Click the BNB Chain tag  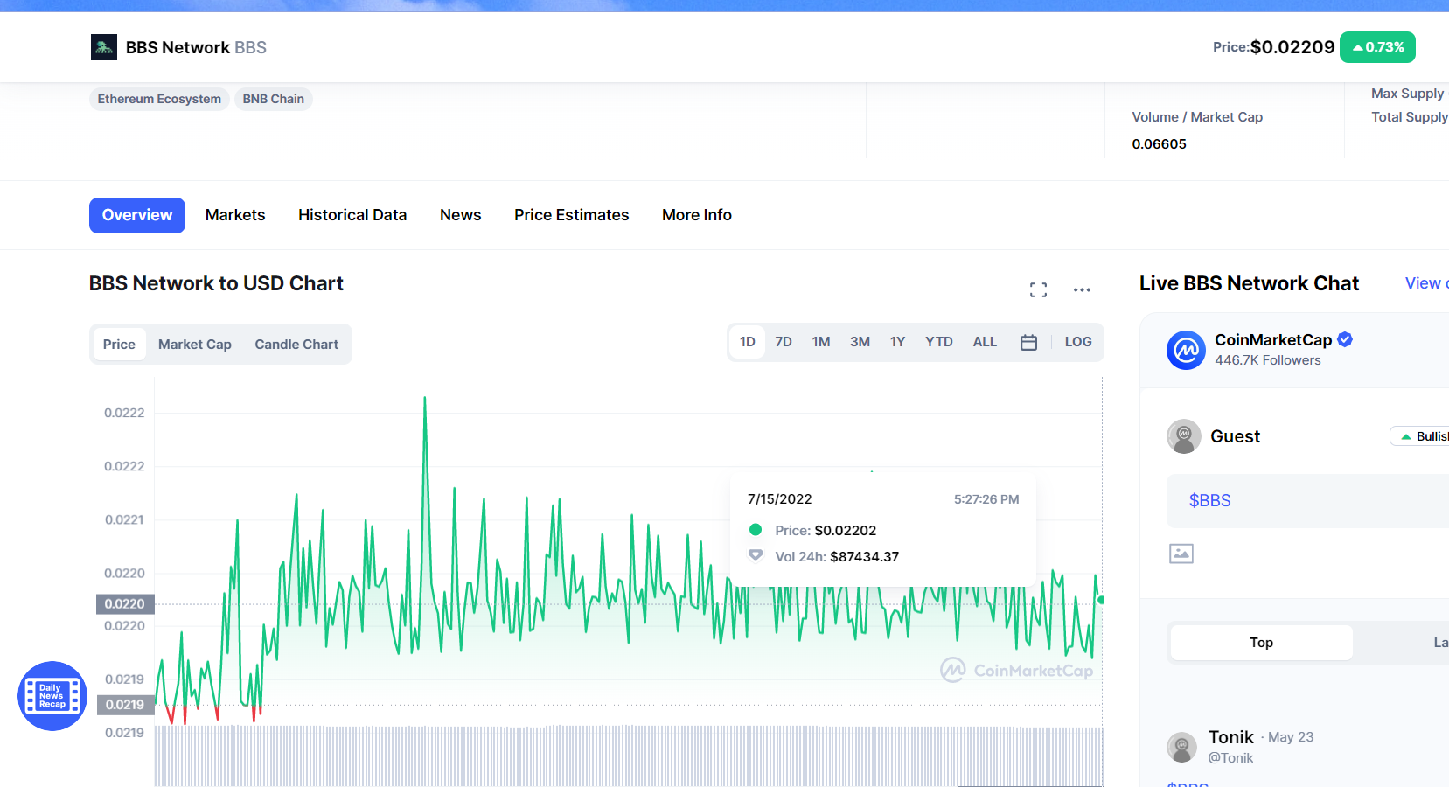(x=274, y=99)
